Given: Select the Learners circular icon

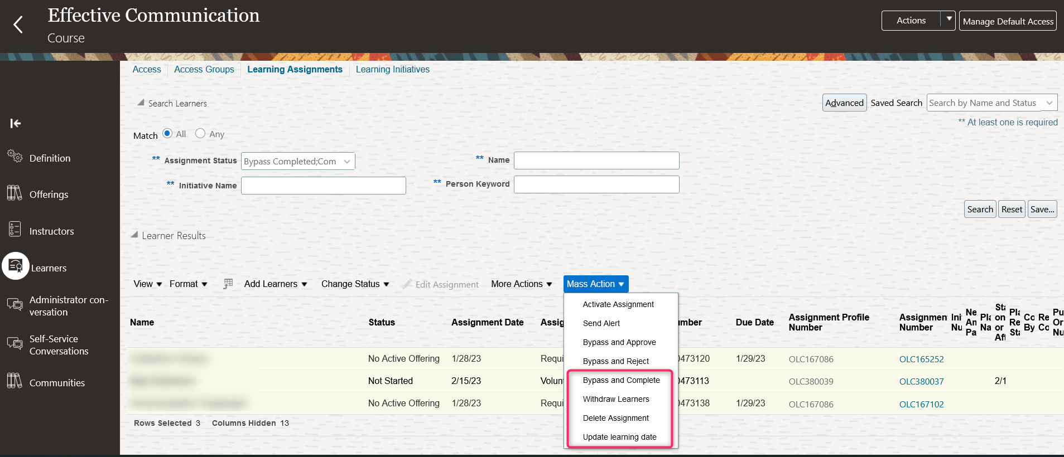Looking at the screenshot, I should pyautogui.click(x=16, y=266).
